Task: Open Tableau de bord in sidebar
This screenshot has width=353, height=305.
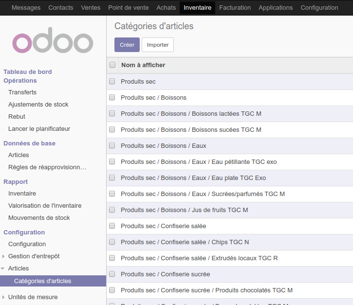Action: coord(28,72)
